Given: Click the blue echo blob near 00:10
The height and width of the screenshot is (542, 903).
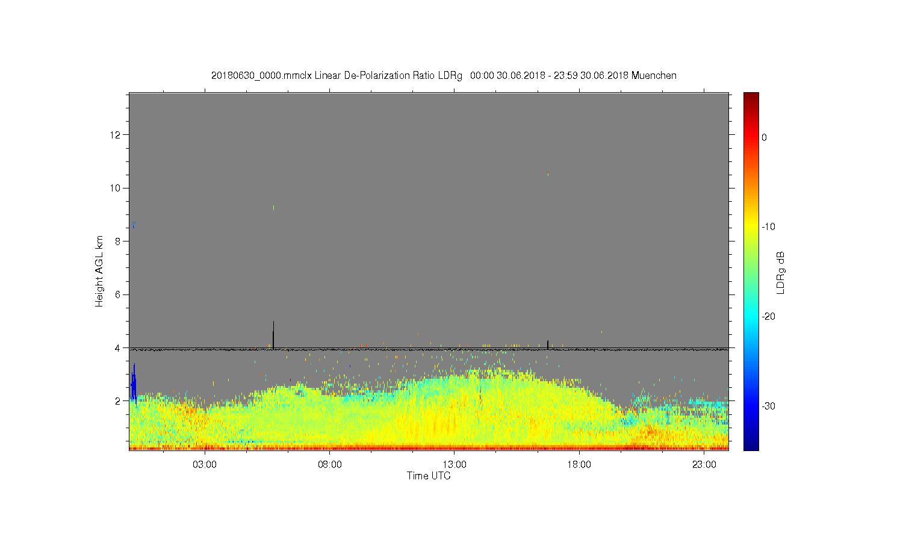Looking at the screenshot, I should (134, 384).
